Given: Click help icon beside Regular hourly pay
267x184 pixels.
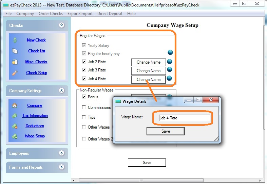Looking at the screenshot, I should [x=170, y=52].
